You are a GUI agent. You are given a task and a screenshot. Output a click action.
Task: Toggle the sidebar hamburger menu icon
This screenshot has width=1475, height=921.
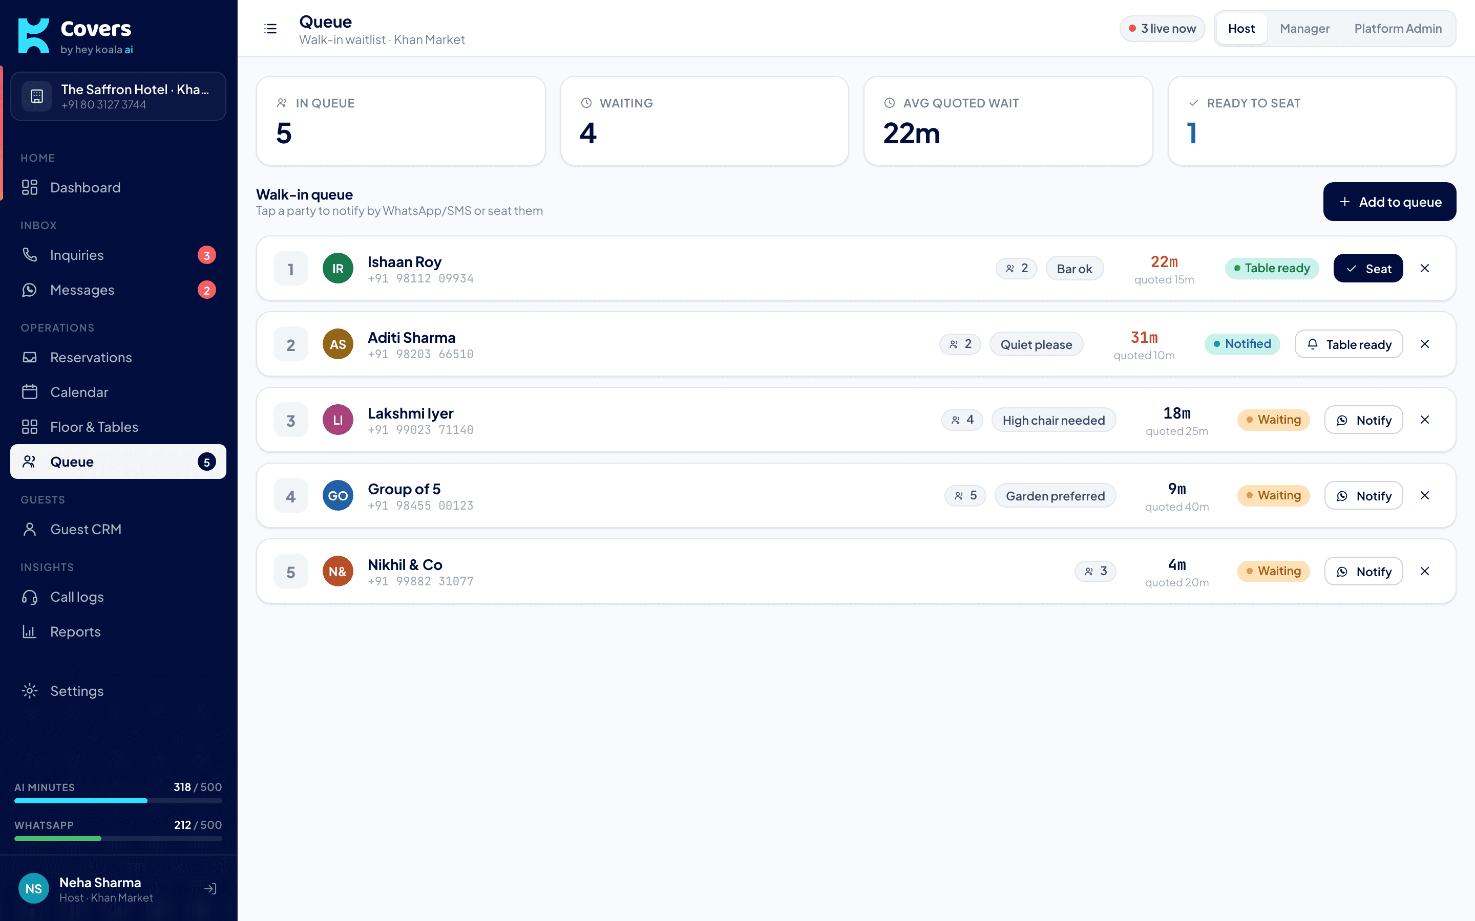click(270, 29)
